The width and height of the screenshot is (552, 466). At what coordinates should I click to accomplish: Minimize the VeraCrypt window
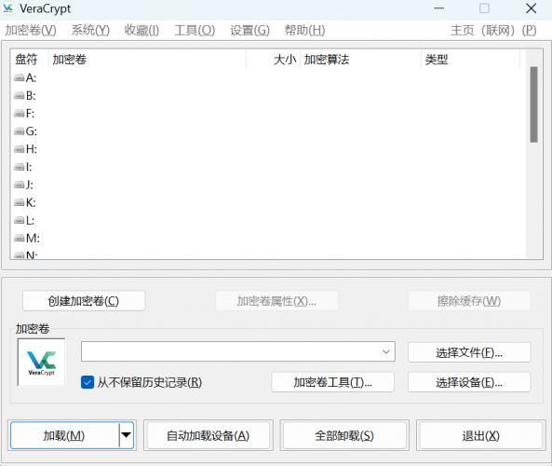point(438,8)
